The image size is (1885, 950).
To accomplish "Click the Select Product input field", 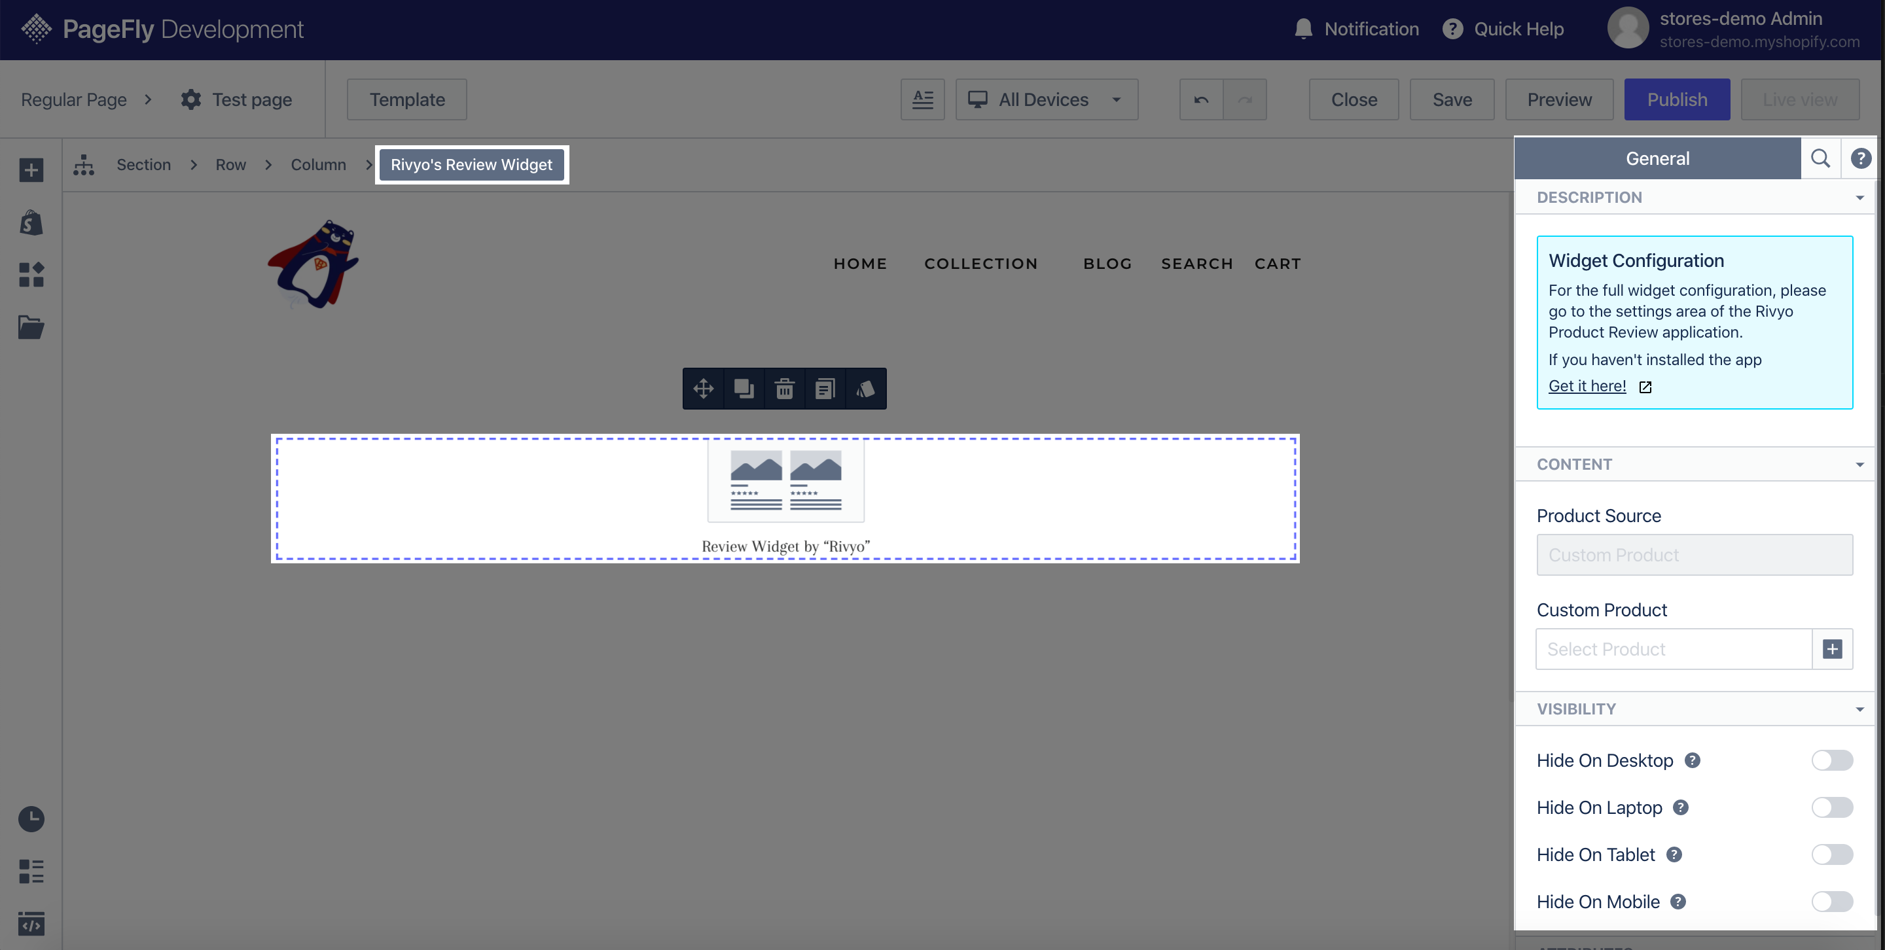I will (1674, 650).
